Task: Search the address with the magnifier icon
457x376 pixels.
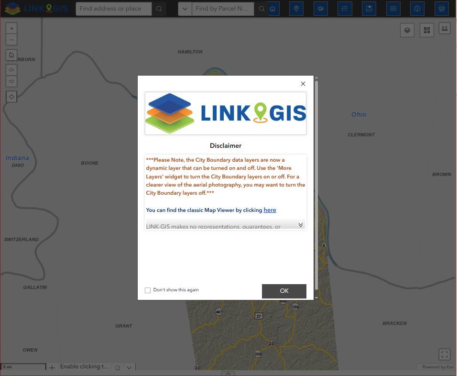Action: 159,9
